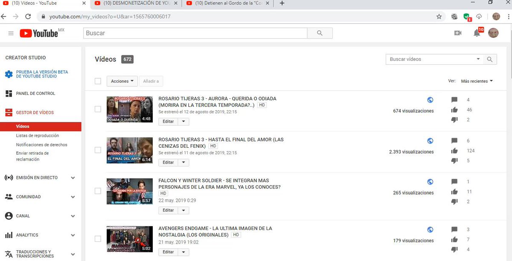Open Avengers Endgame Ultima Imagen title link
Viewport: 512px width, 261px height.
[x=215, y=231]
